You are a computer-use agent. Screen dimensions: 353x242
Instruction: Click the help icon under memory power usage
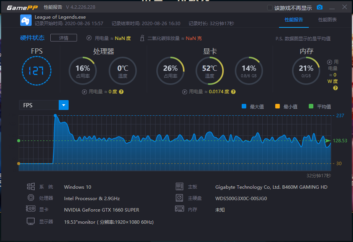335,88
